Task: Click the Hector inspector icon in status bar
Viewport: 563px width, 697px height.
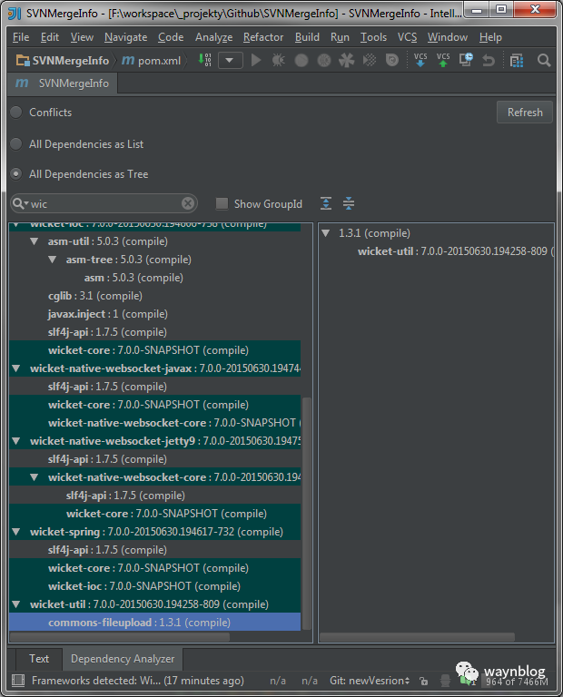Action: (x=445, y=681)
